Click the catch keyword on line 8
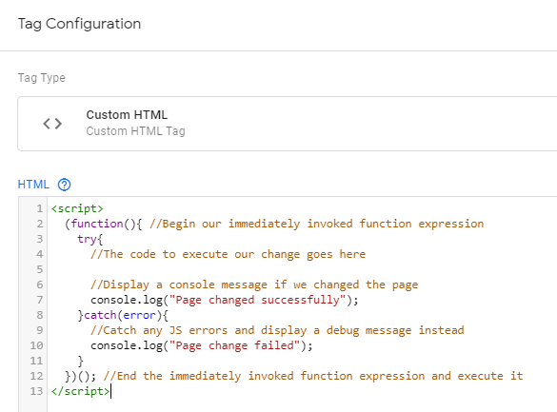Image resolution: width=557 pixels, height=412 pixels. click(x=100, y=315)
